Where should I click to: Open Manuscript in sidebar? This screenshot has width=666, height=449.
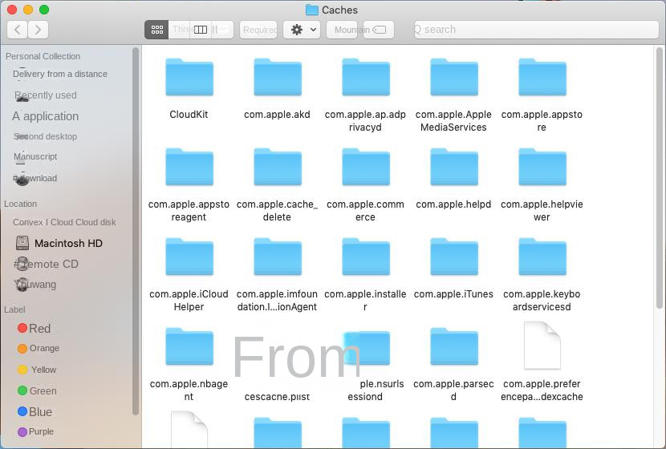(x=35, y=156)
